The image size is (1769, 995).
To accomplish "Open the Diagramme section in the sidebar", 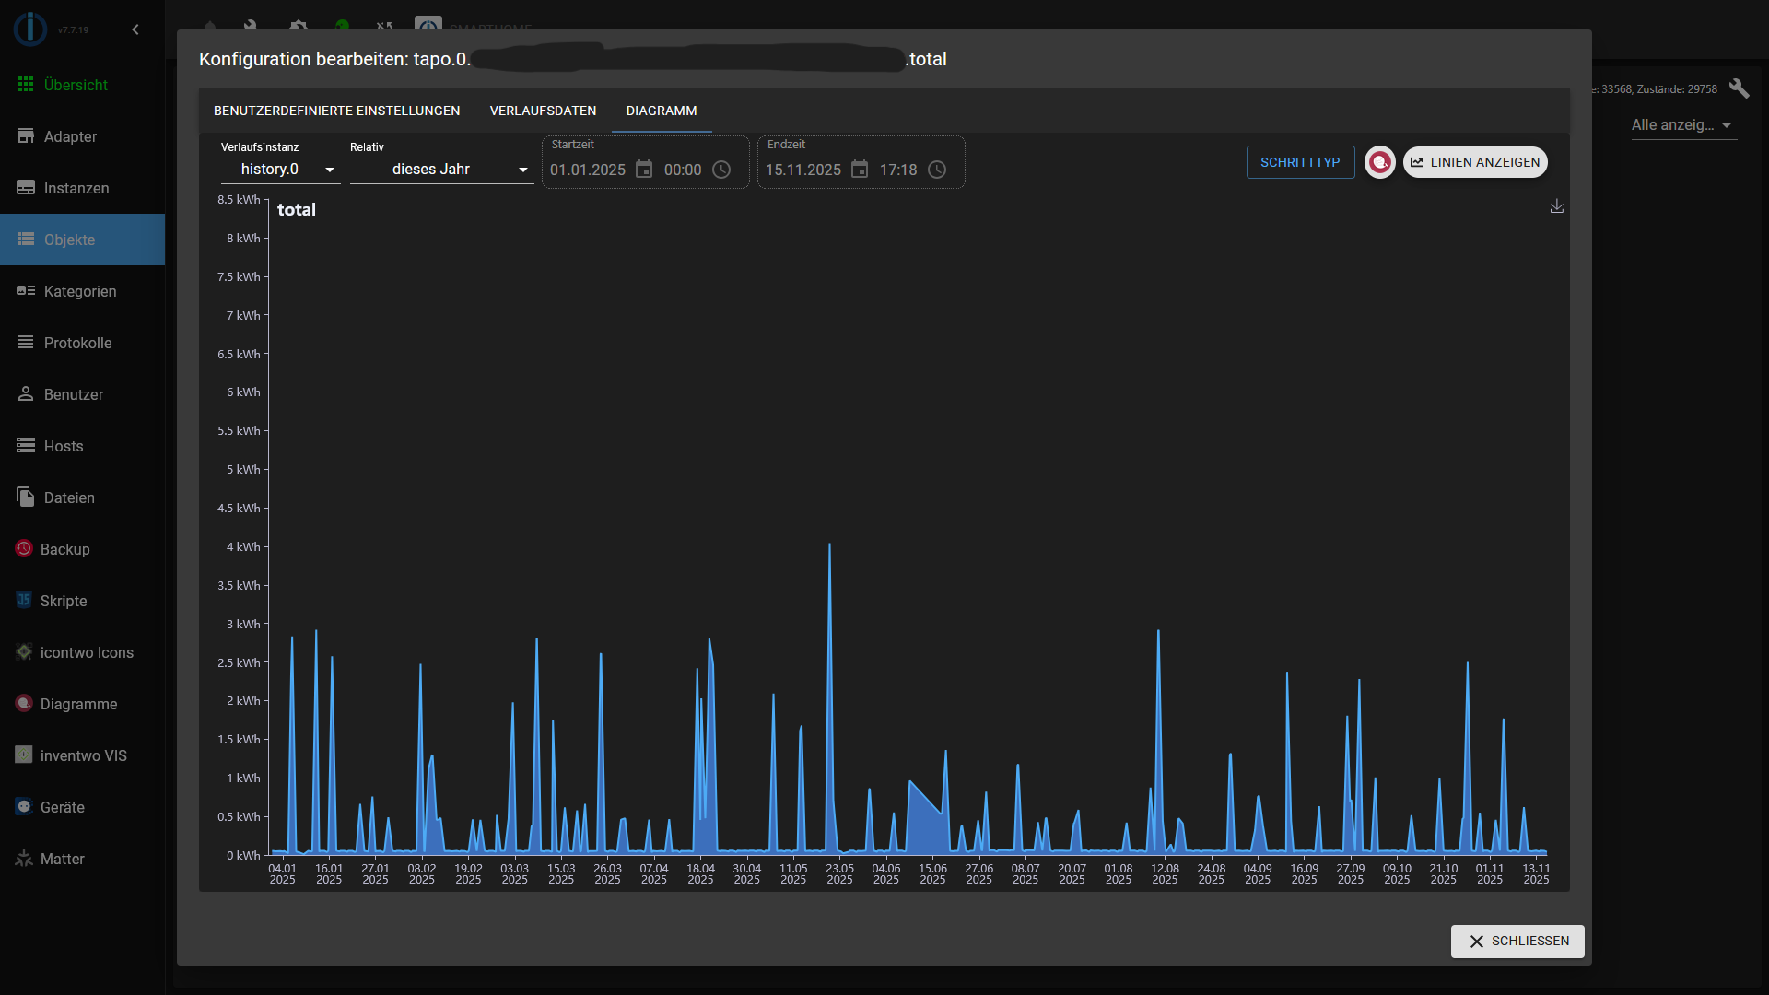I will 79,704.
